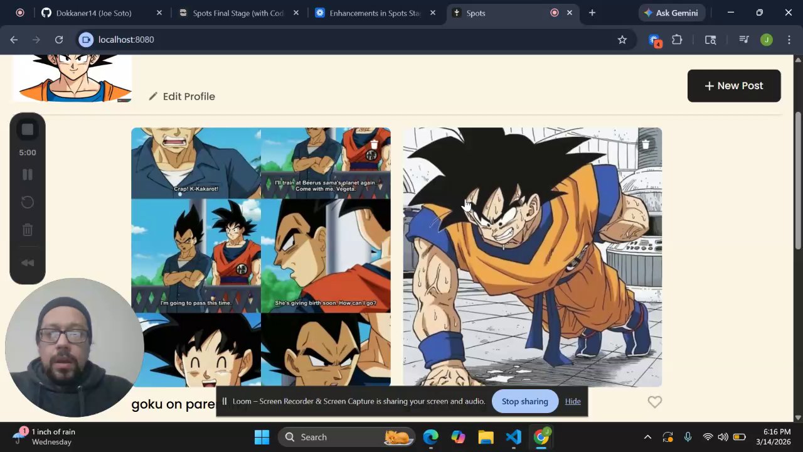This screenshot has width=803, height=452.
Task: Bookmark this page with star icon
Action: (622, 40)
